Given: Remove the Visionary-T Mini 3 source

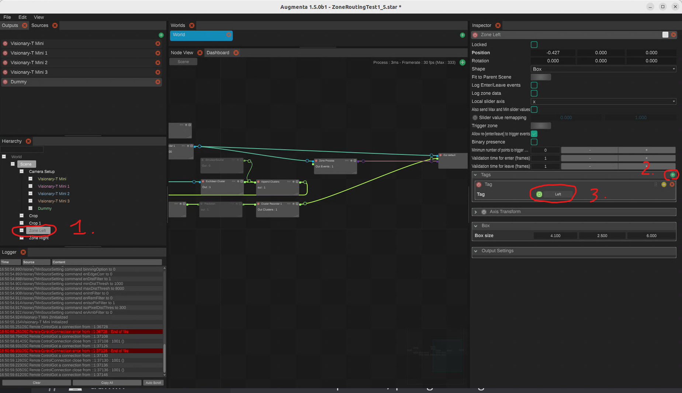Looking at the screenshot, I should [158, 72].
